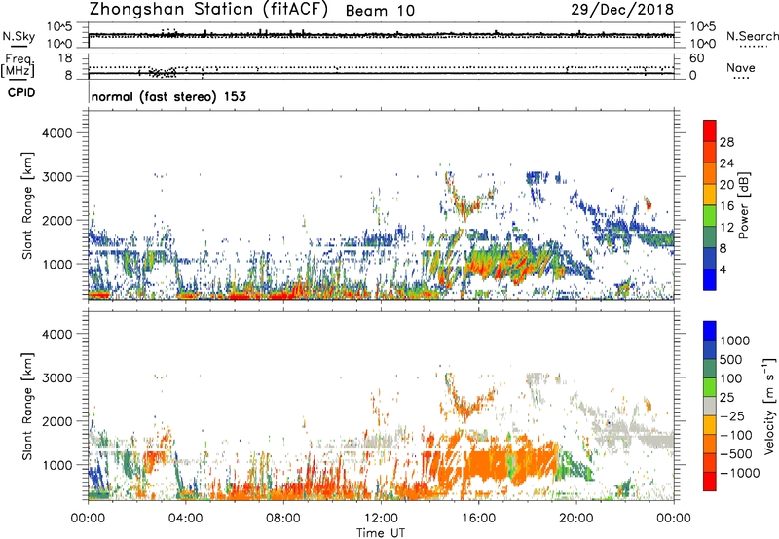Click the 'N.Sky' legend label
Viewport: 779px width, 539px height.
[x=19, y=36]
